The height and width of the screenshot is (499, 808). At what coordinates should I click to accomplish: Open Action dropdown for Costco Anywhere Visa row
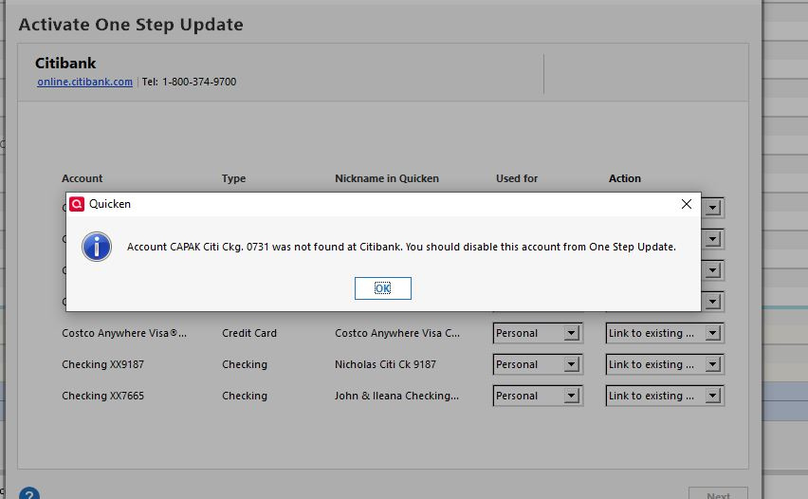[x=665, y=333]
